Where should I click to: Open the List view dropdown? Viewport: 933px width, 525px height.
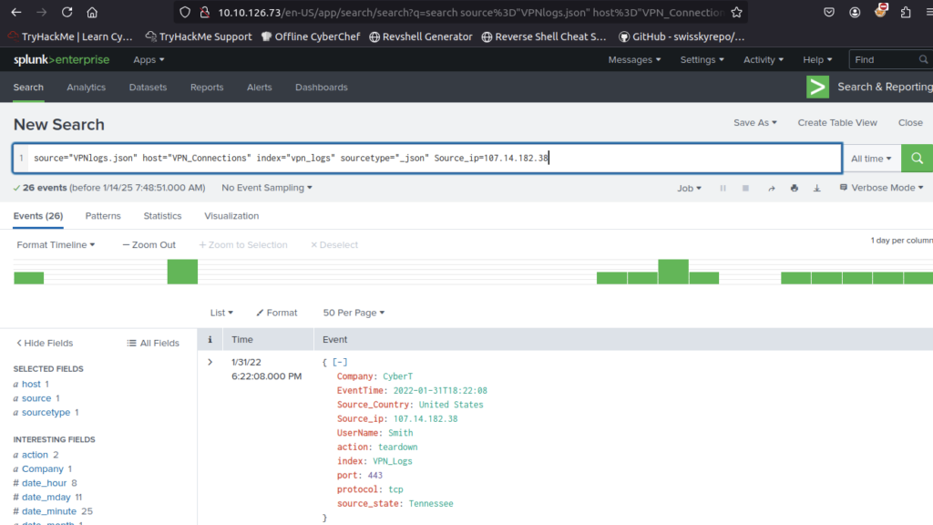point(221,313)
